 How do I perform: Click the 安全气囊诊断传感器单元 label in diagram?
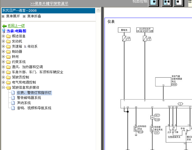tap(177, 79)
